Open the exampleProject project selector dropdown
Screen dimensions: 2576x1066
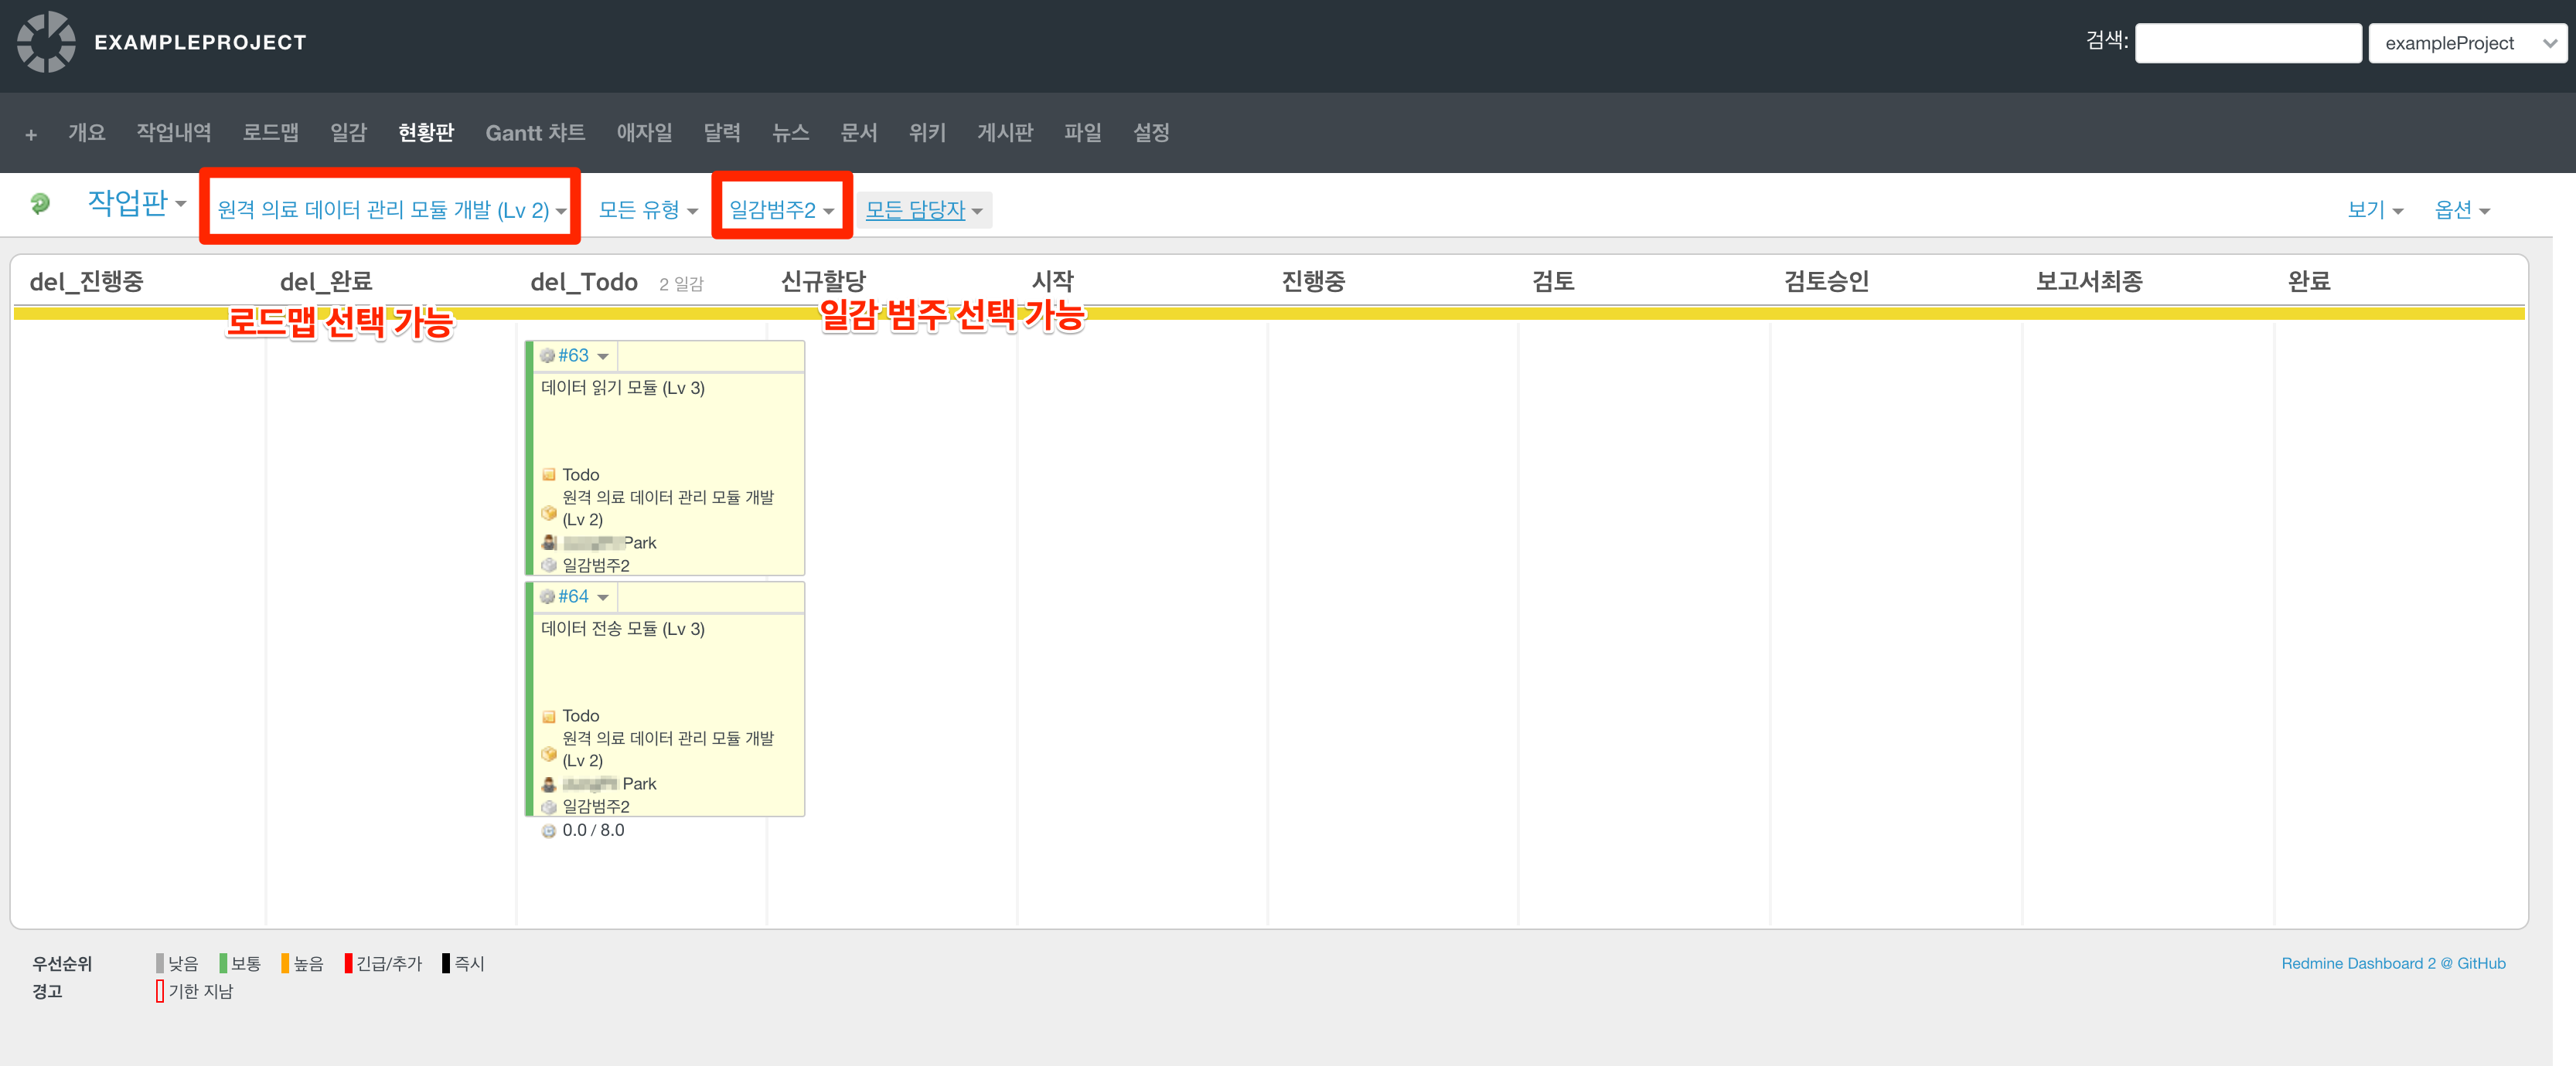click(2466, 43)
